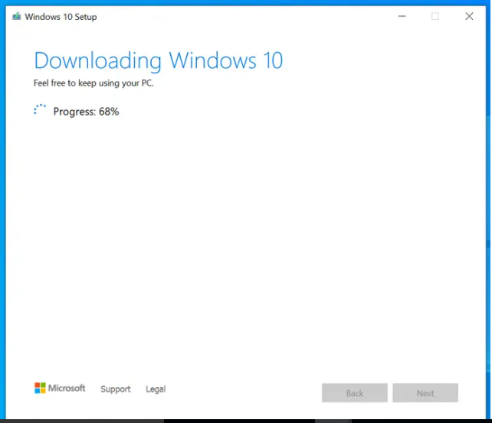
Task: Click the greyed-out Next button
Action: (x=425, y=393)
